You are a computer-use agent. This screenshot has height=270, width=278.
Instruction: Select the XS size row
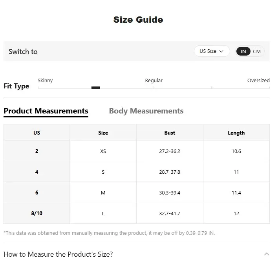[103, 151]
